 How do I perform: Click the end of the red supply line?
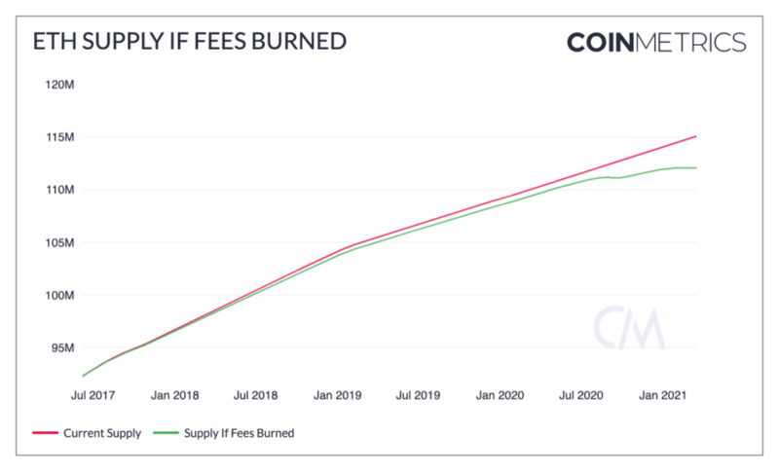pos(695,136)
